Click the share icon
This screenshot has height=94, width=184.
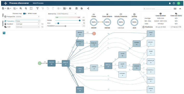[x=88, y=8]
